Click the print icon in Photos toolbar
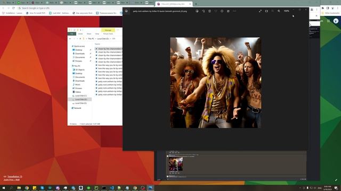Image resolution: width=341 pixels, height=191 pixels. pos(228,11)
